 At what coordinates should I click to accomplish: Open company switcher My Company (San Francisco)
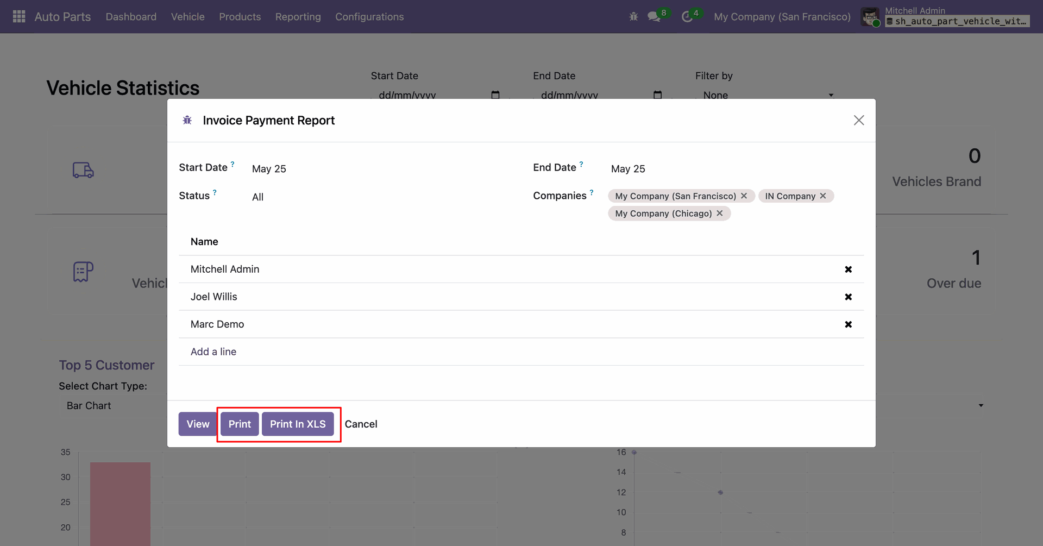coord(782,17)
